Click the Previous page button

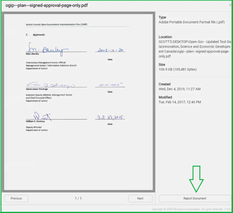click(16, 198)
